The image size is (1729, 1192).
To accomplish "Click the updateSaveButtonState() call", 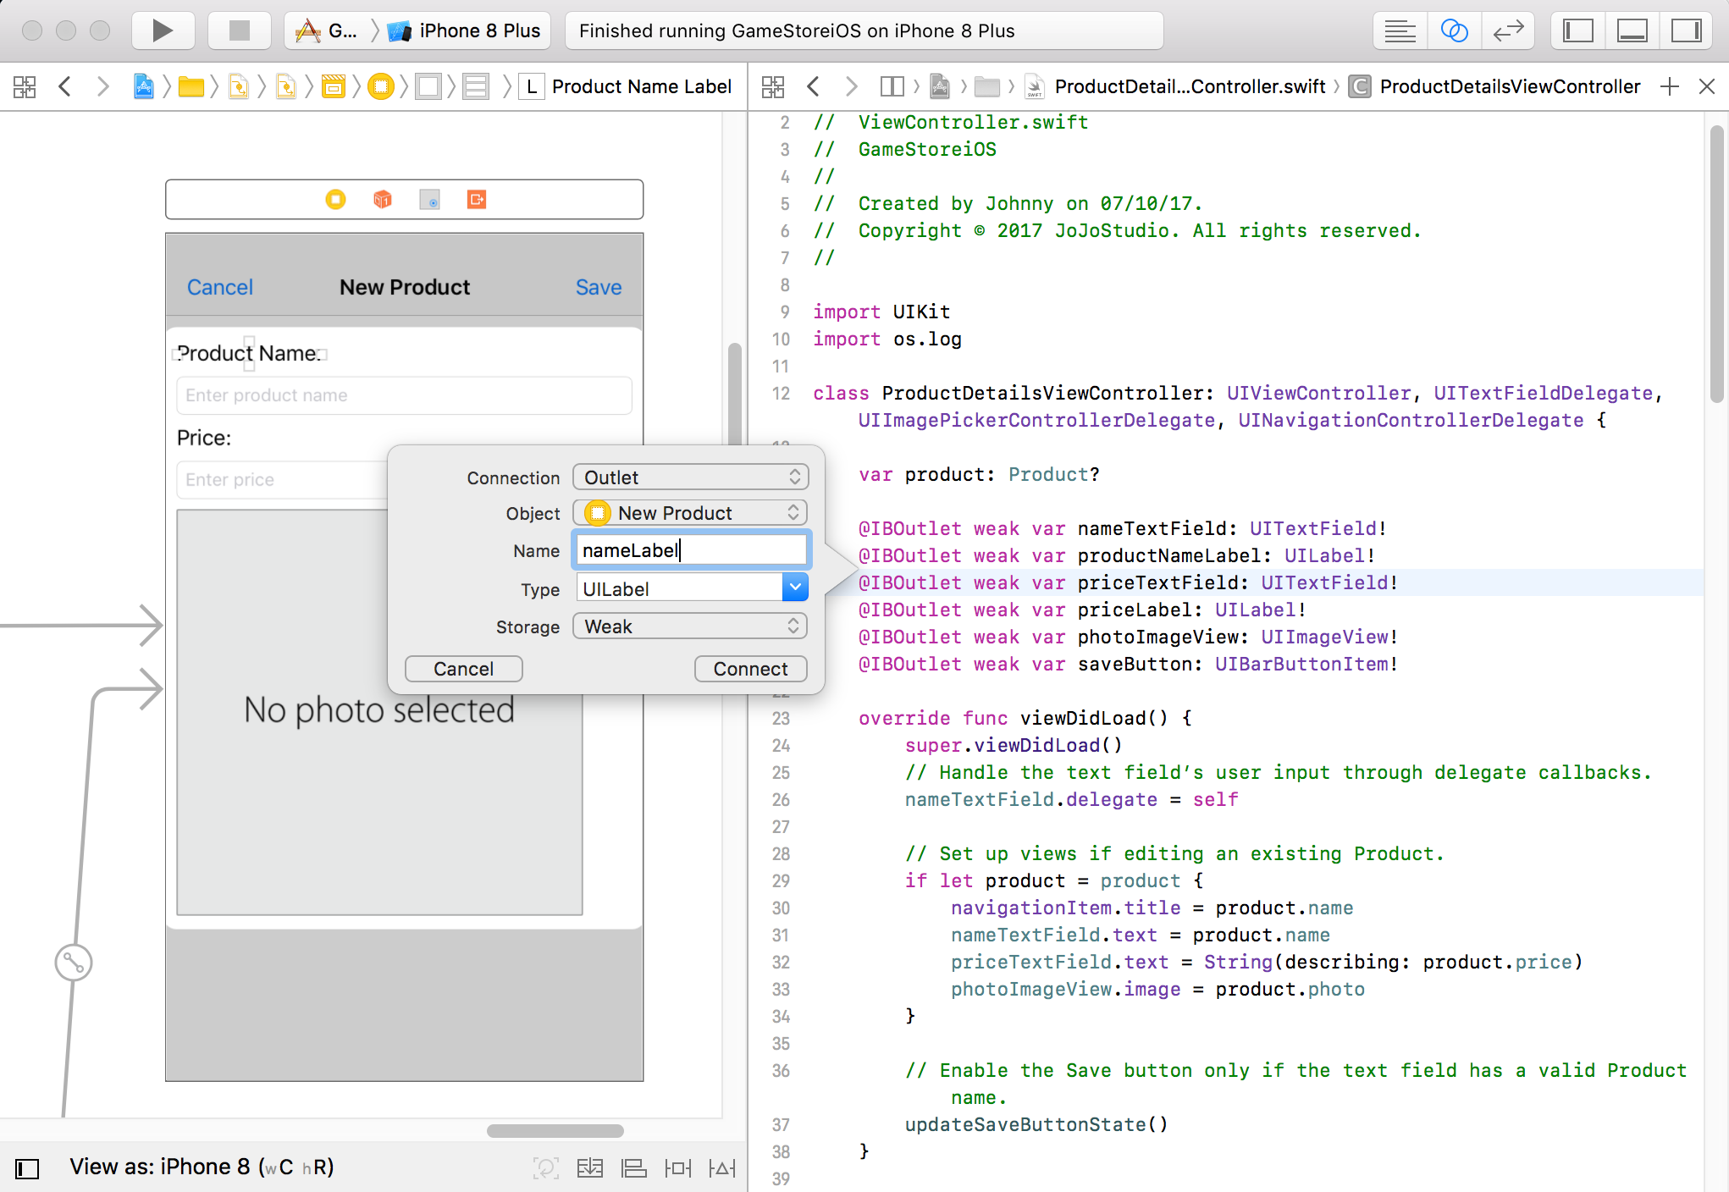I will pyautogui.click(x=1036, y=1124).
